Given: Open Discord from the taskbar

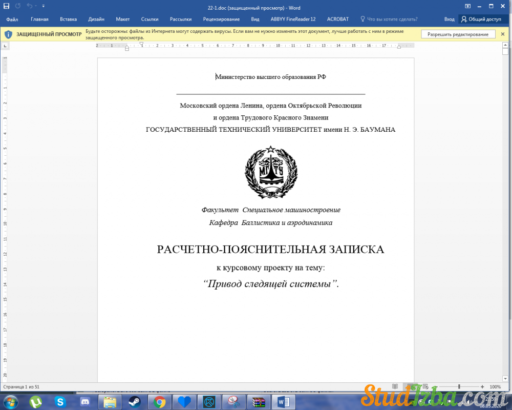Looking at the screenshot, I should pos(85,401).
